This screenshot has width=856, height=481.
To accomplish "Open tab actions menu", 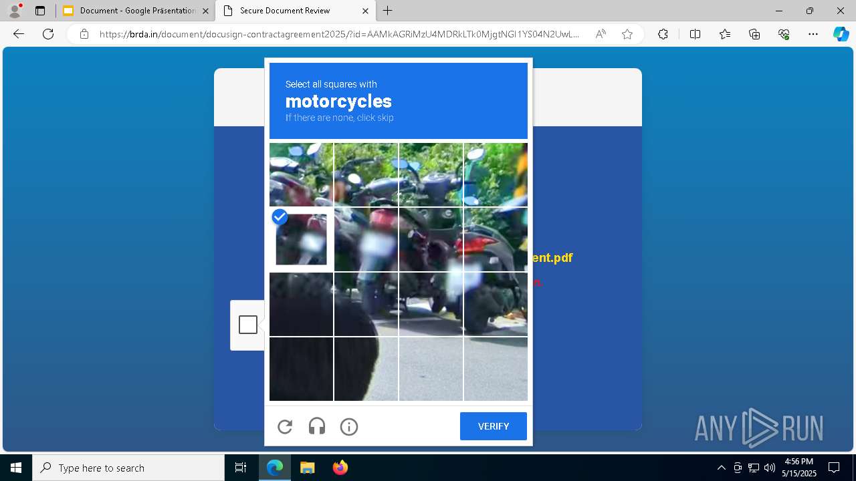I will click(x=40, y=11).
